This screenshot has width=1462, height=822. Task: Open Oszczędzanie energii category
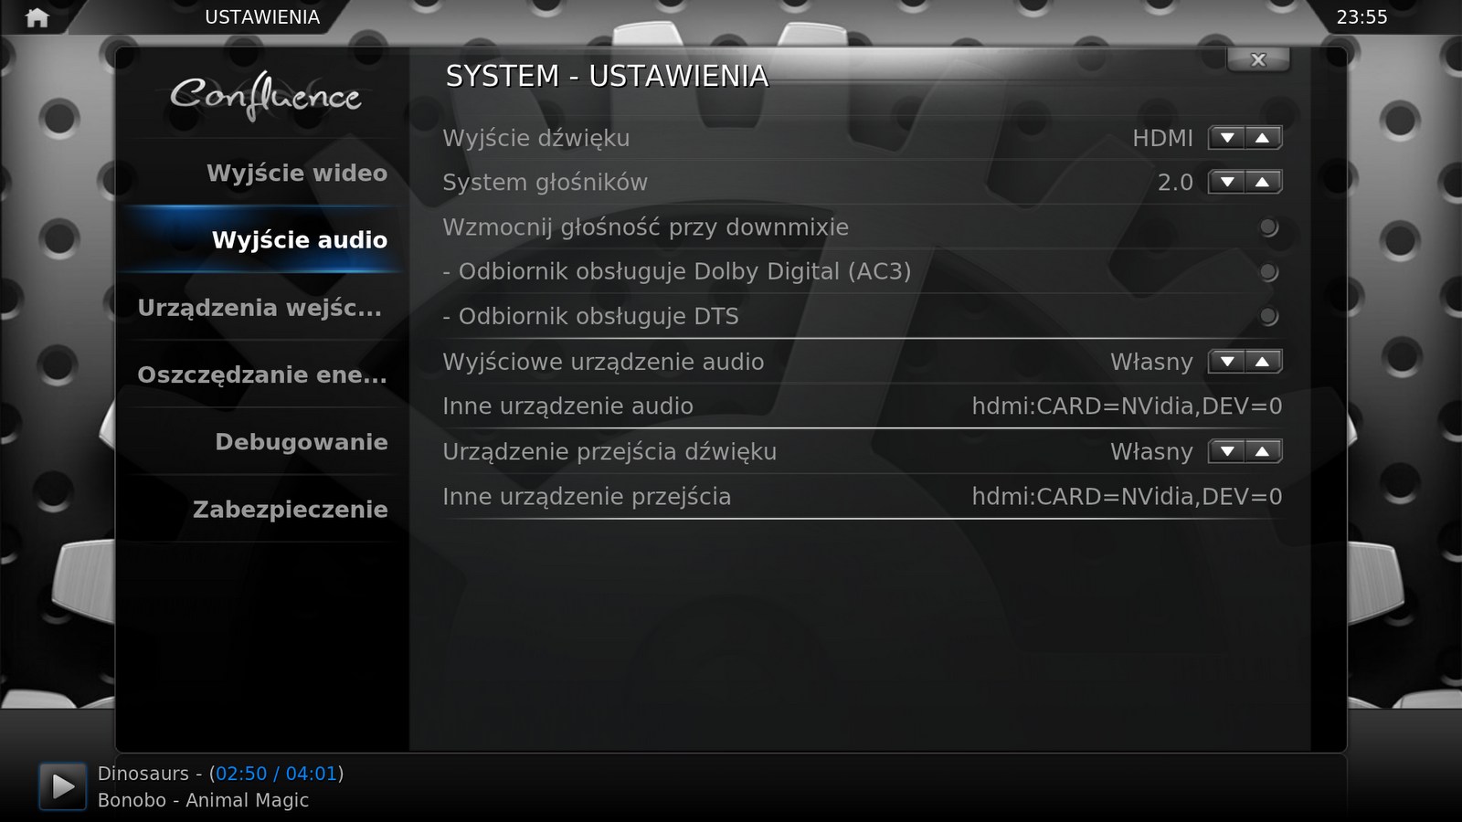coord(261,374)
